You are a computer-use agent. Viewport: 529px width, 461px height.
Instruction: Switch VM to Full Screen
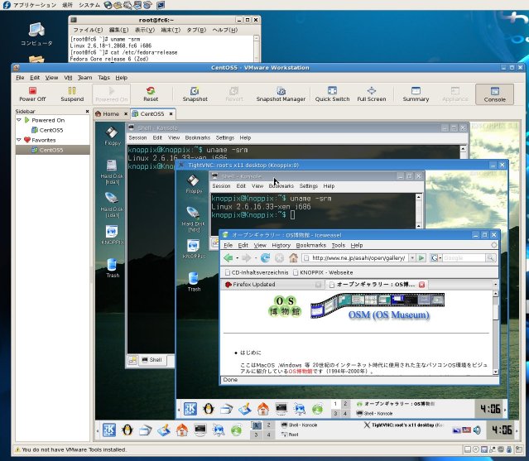372,94
